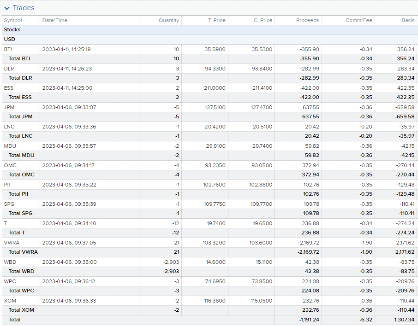
Task: Click ESS trade price 211.0000
Action: coord(215,88)
